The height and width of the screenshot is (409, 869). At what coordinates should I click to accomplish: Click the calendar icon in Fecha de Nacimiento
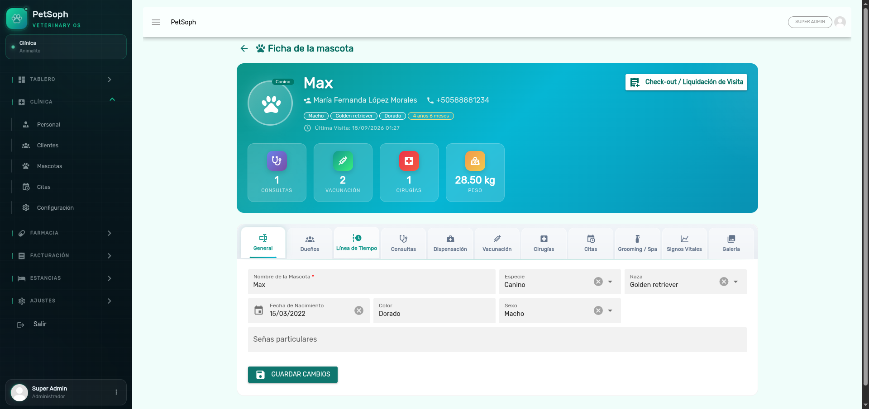tap(258, 310)
